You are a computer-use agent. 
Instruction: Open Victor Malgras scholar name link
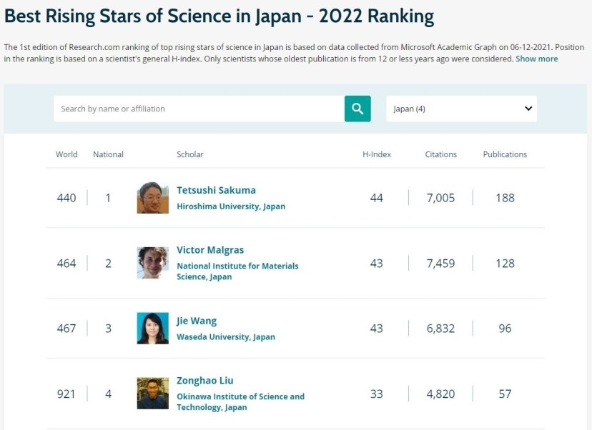210,250
